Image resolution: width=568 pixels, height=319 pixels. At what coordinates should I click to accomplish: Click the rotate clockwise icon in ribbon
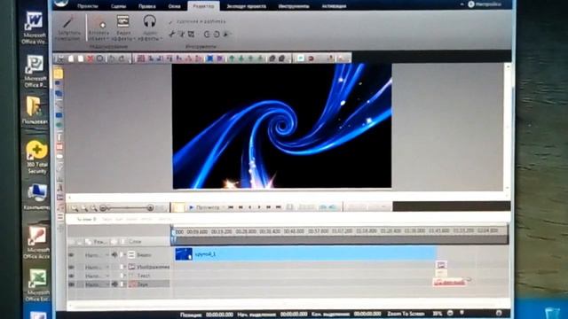(217, 34)
